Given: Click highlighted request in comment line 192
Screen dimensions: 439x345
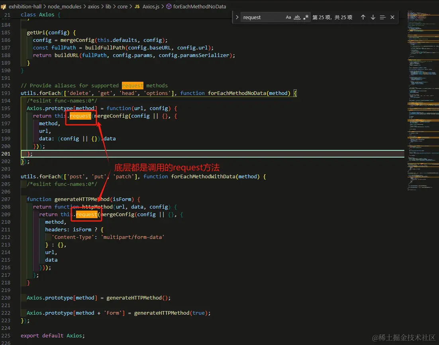Looking at the screenshot, I should [x=132, y=85].
